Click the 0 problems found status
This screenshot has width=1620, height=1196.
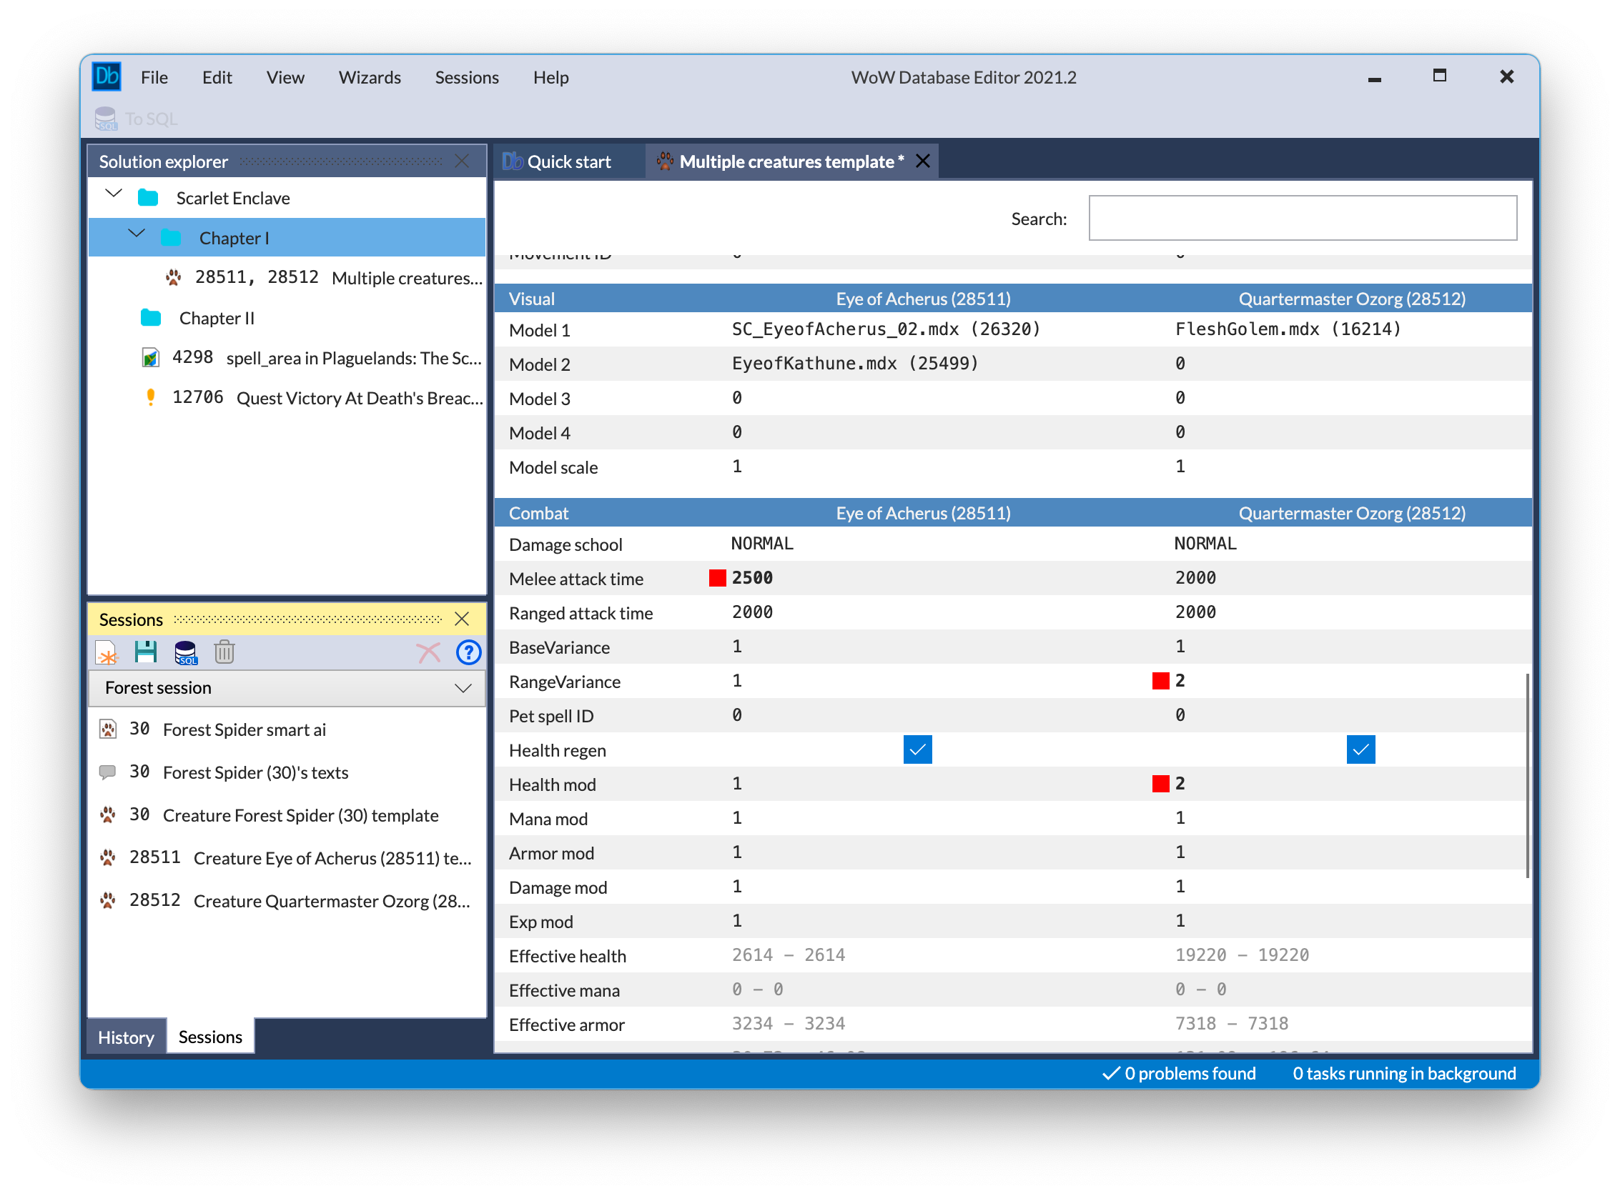pyautogui.click(x=1180, y=1074)
